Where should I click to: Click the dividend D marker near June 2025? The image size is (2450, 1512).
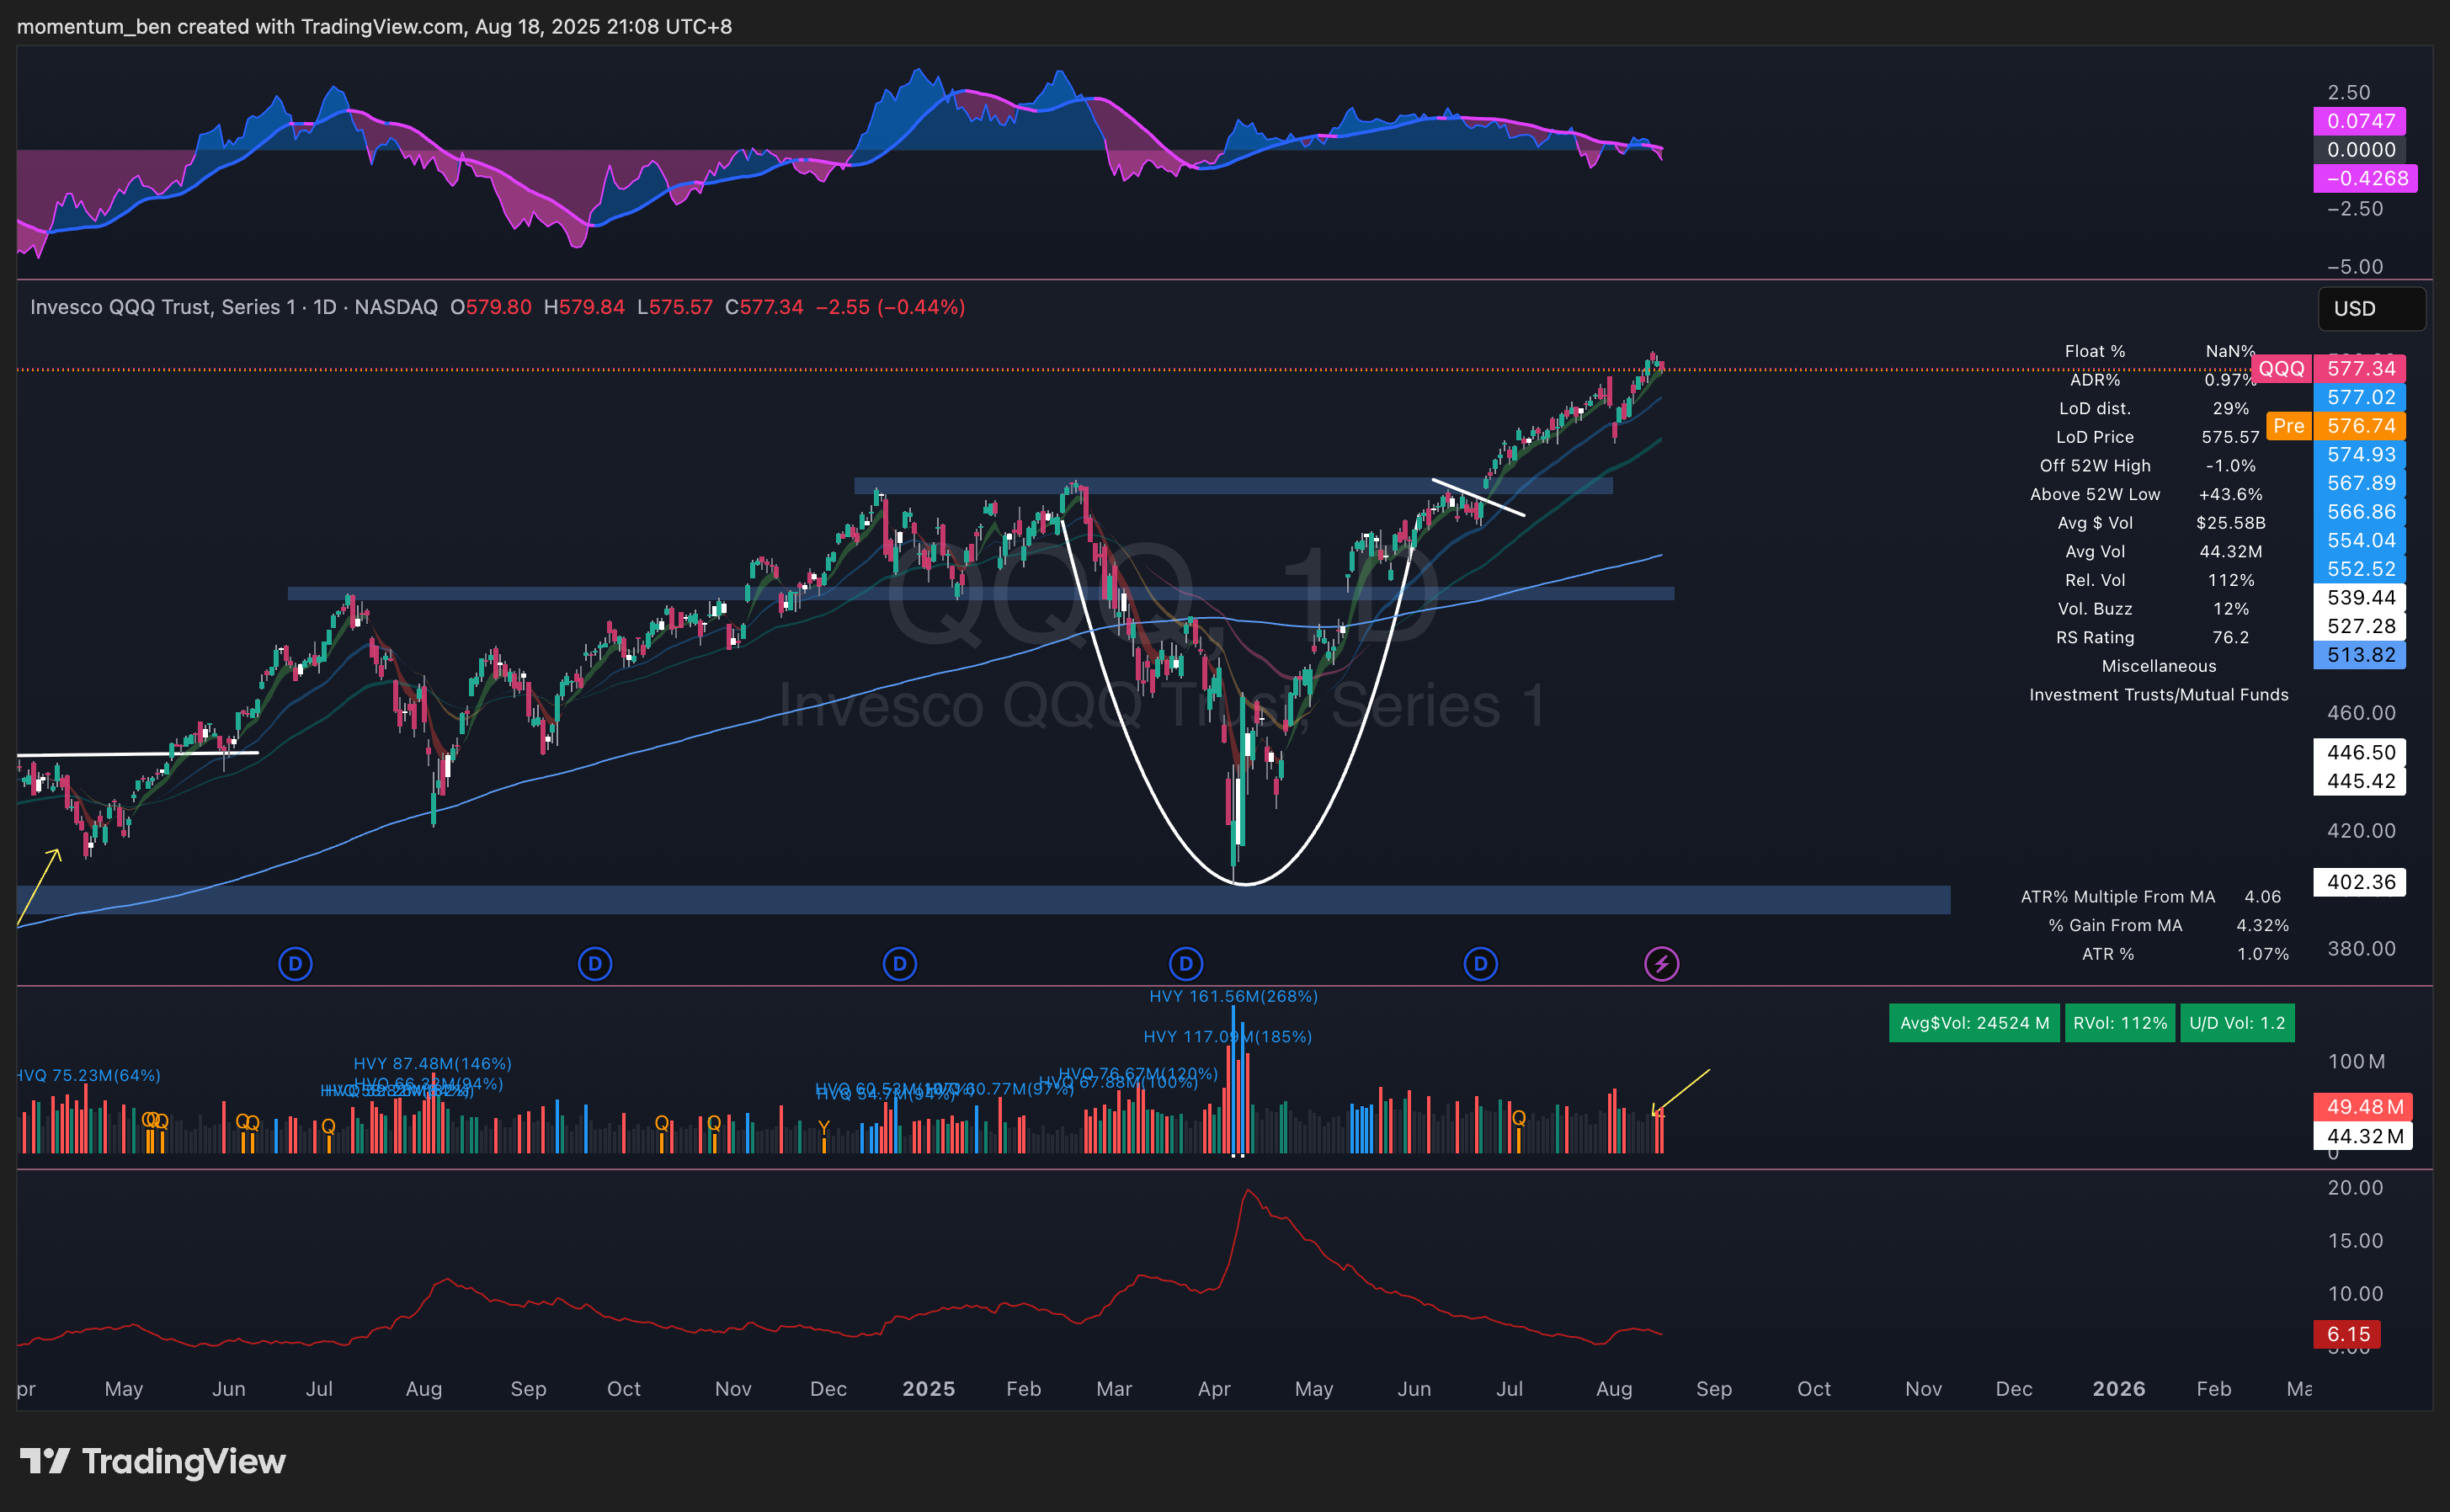(x=1480, y=964)
